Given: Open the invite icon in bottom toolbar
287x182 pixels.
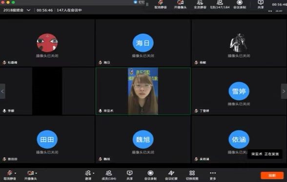Looking at the screenshot, I should 88,175.
